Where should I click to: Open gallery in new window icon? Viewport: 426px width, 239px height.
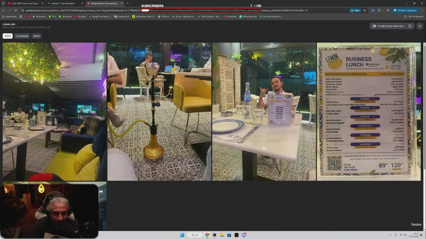tap(410, 26)
